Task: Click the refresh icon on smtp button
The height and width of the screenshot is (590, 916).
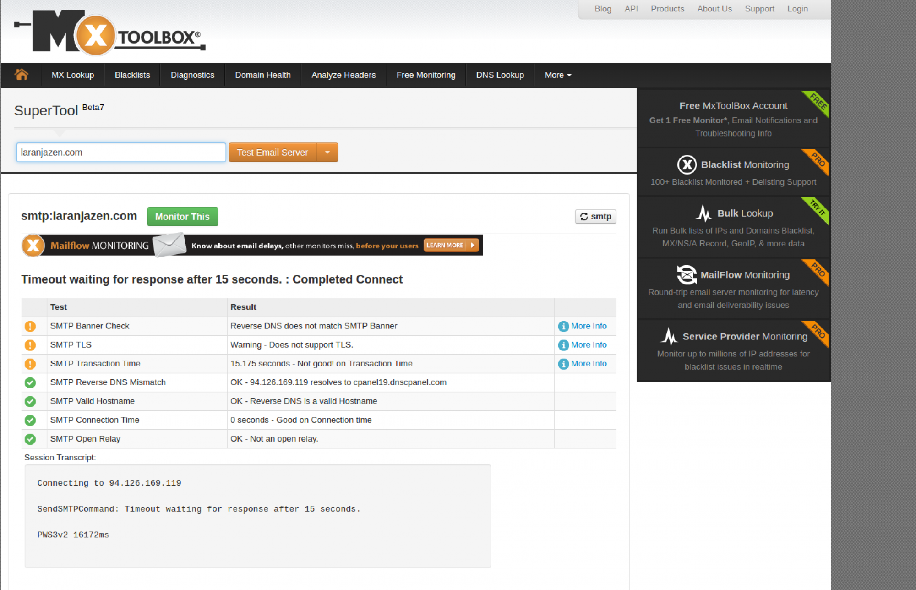Action: (584, 216)
